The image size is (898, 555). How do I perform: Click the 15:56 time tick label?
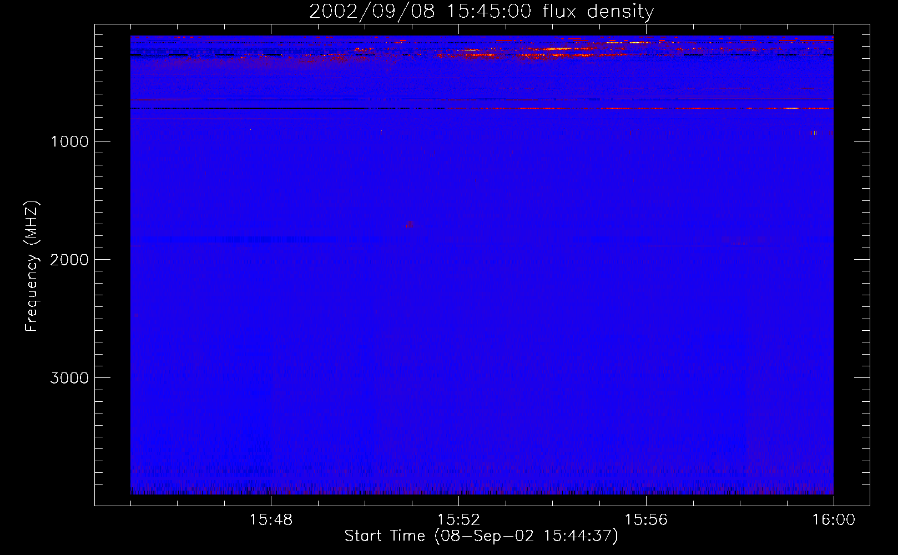(x=646, y=520)
